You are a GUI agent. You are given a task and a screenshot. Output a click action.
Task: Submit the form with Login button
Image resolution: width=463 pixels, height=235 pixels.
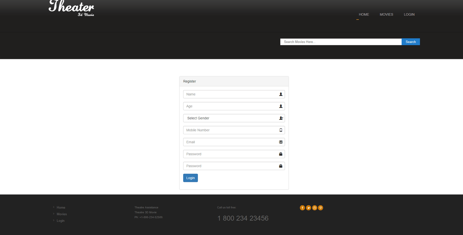(190, 178)
